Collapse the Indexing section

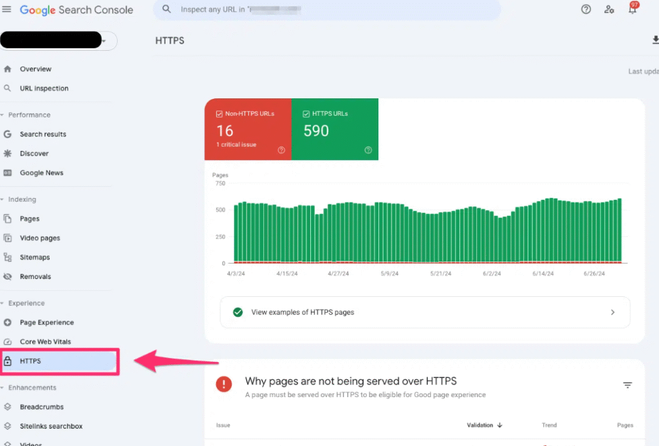coord(3,200)
